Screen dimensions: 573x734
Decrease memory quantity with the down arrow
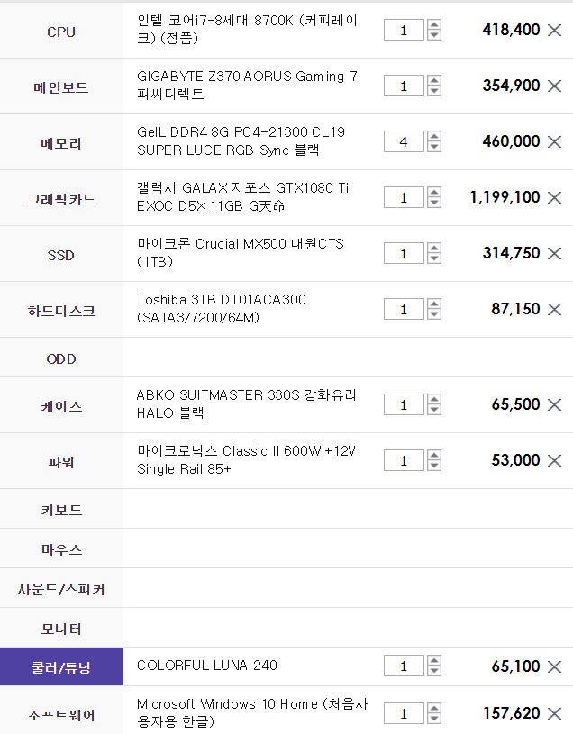coord(434,147)
